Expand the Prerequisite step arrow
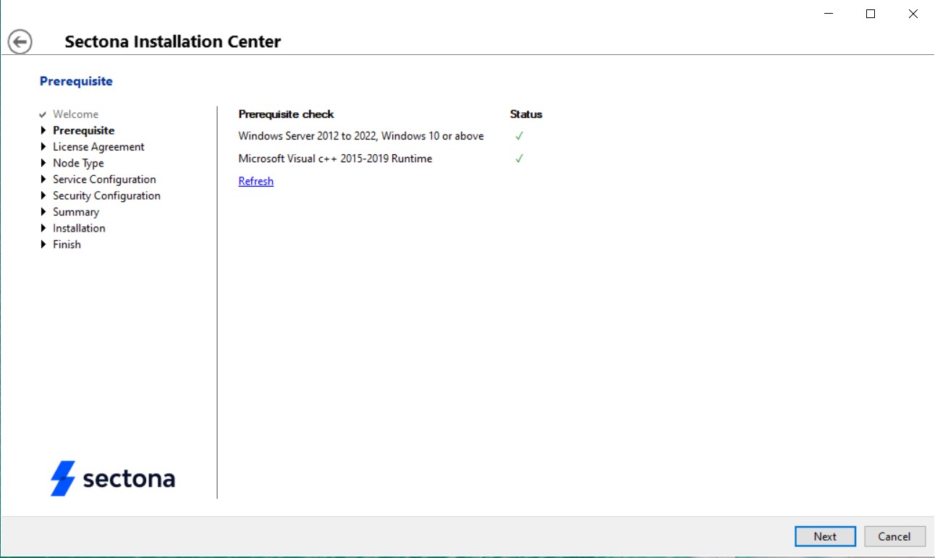This screenshot has width=935, height=558. tap(43, 130)
